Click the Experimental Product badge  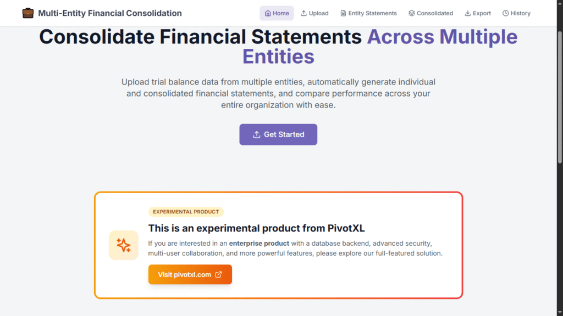click(186, 212)
